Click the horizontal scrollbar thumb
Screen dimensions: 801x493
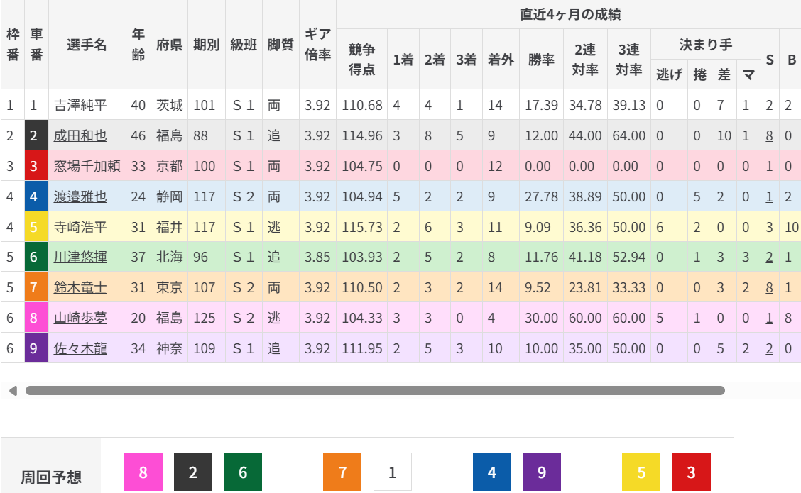[x=375, y=391]
